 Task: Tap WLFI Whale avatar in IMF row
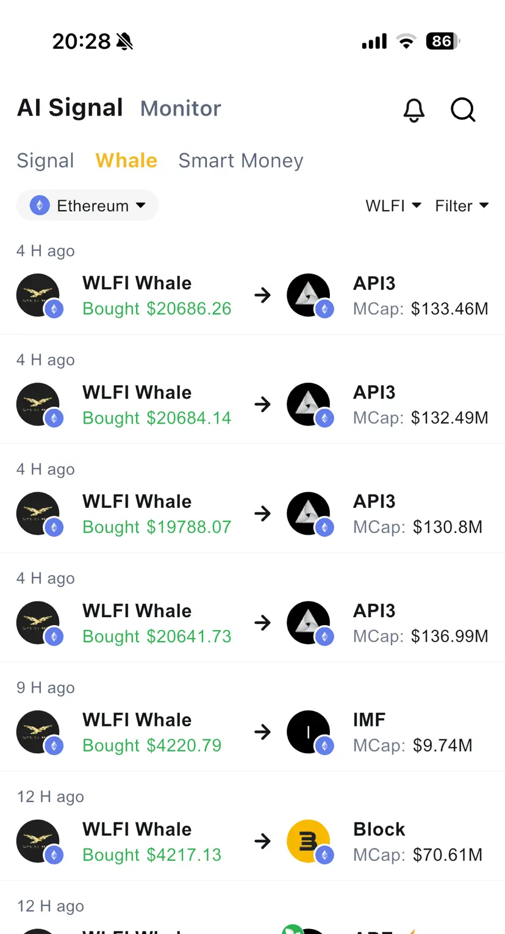tap(38, 733)
